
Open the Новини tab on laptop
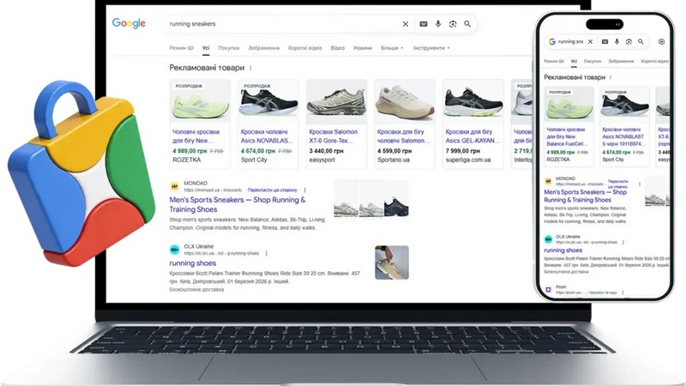(x=363, y=48)
